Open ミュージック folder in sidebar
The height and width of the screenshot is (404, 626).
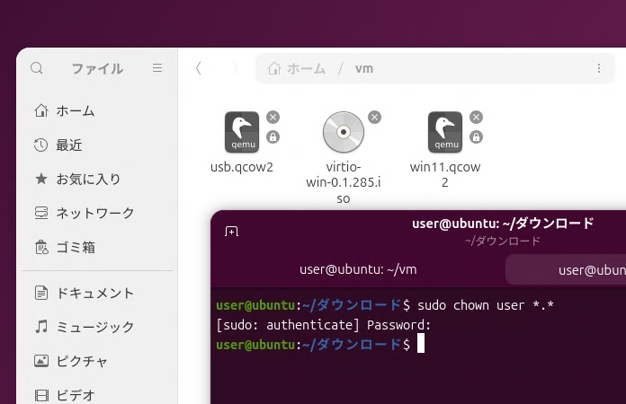coord(94,327)
